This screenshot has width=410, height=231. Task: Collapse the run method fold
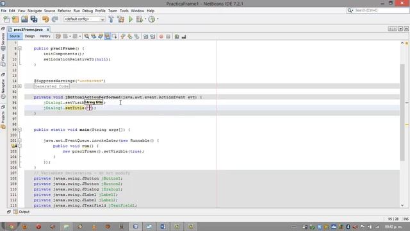(20, 146)
